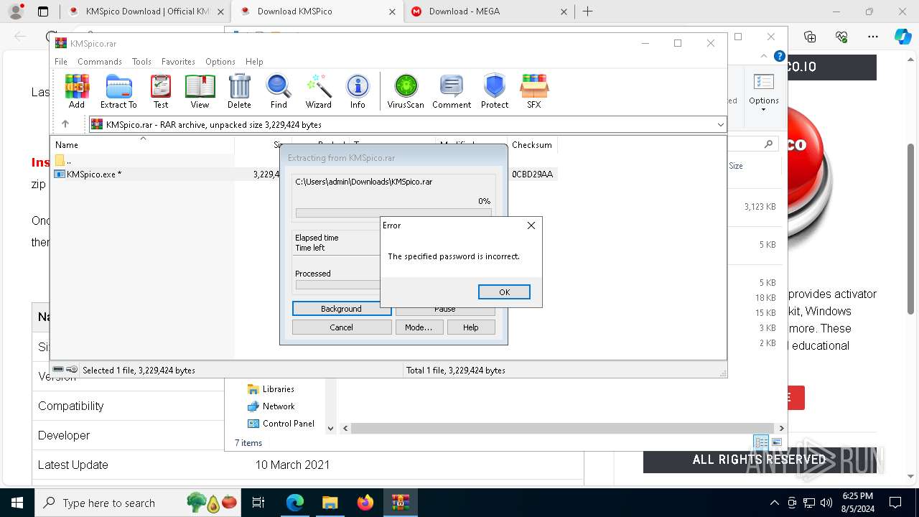Close the Error dialog with X
The width and height of the screenshot is (919, 517).
tap(531, 225)
